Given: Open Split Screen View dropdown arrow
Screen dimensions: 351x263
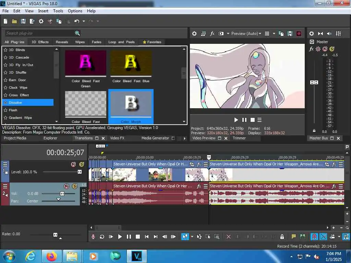Looking at the screenshot, I should [x=228, y=34].
